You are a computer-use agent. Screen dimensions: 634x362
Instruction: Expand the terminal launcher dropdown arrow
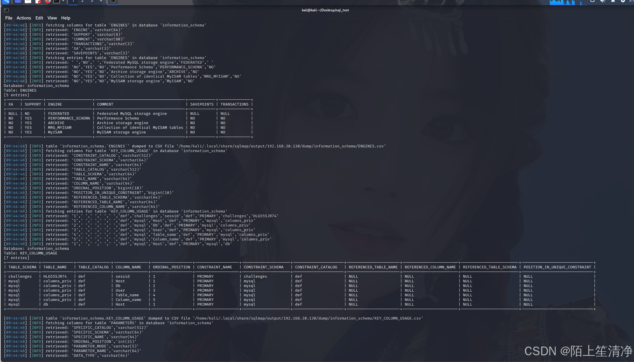pos(63,1)
